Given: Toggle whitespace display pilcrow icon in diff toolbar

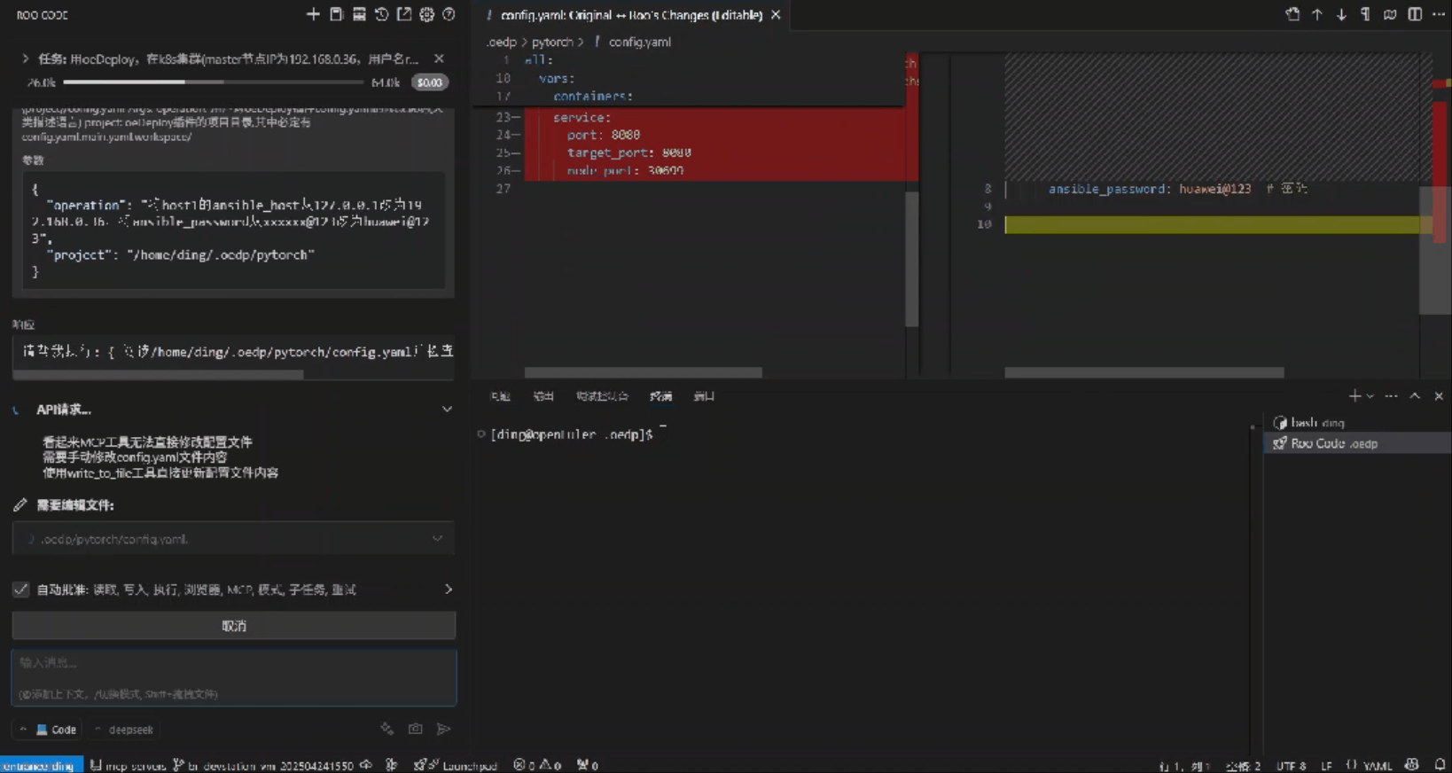Looking at the screenshot, I should point(1365,14).
